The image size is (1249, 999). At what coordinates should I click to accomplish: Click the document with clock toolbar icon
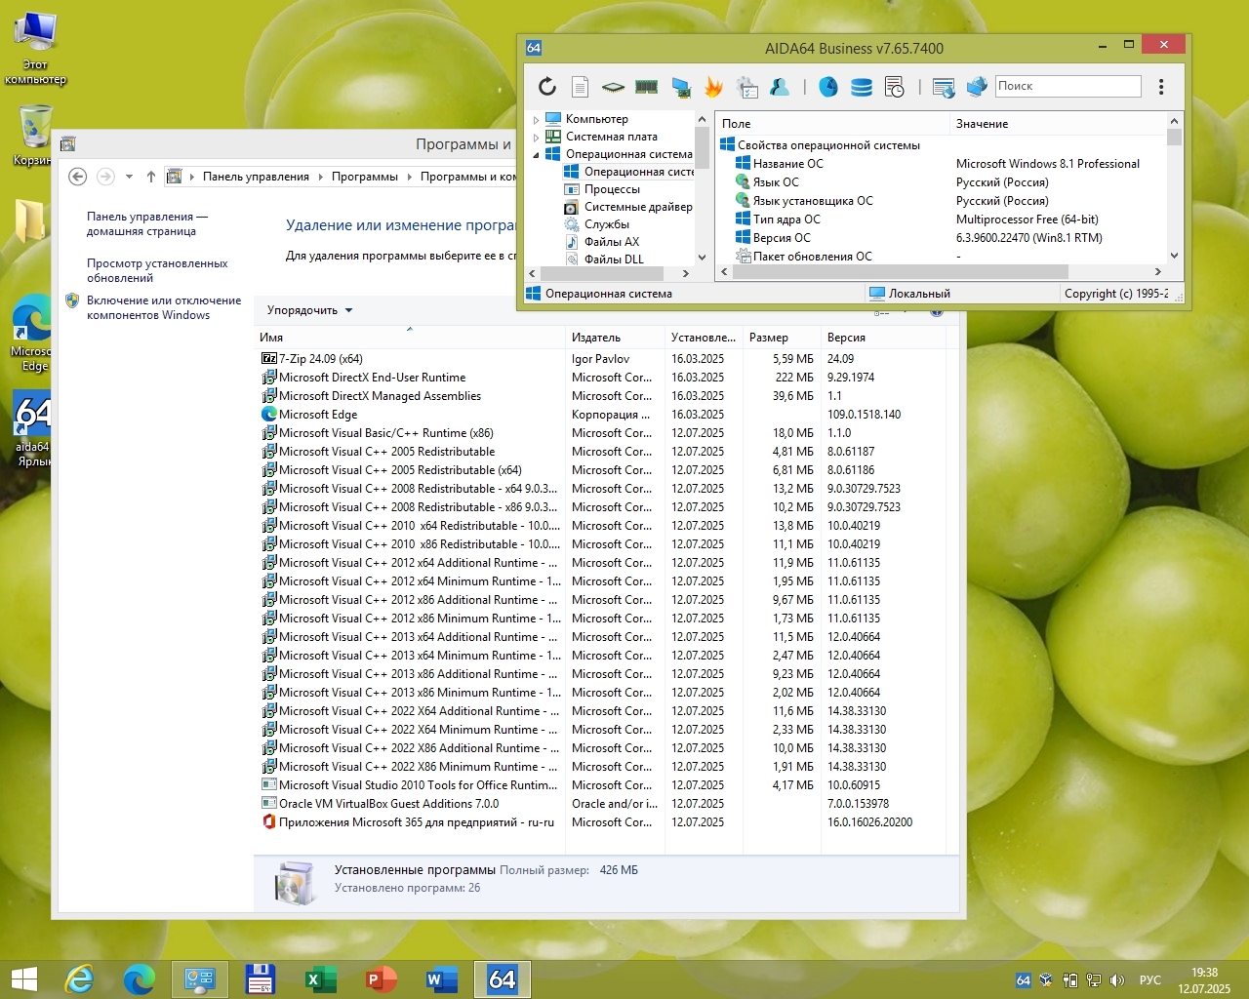click(894, 87)
